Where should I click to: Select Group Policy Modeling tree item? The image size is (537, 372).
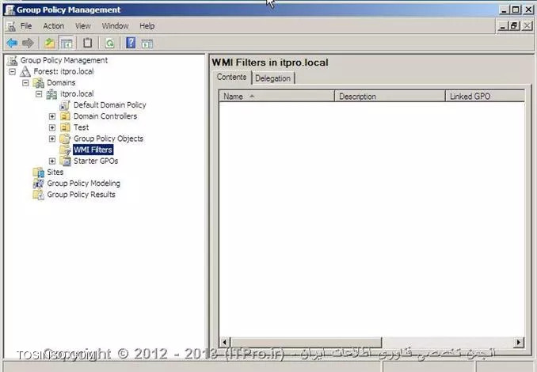[84, 184]
